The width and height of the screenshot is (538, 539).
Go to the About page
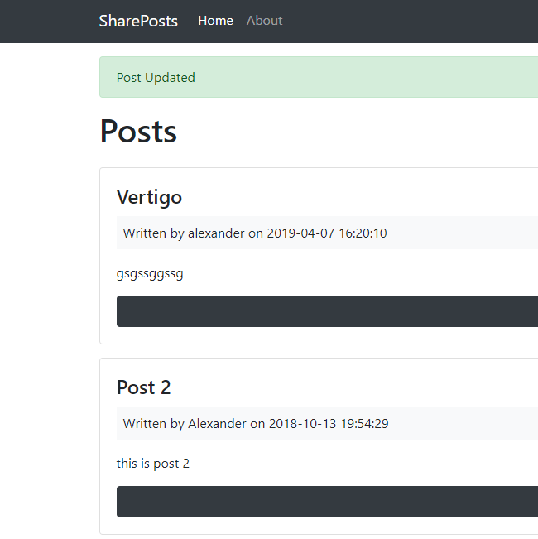(264, 21)
